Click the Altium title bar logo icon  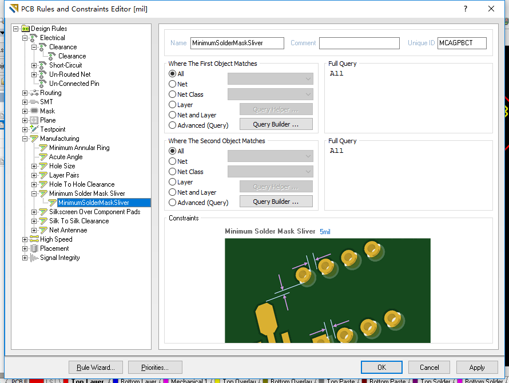click(x=14, y=9)
